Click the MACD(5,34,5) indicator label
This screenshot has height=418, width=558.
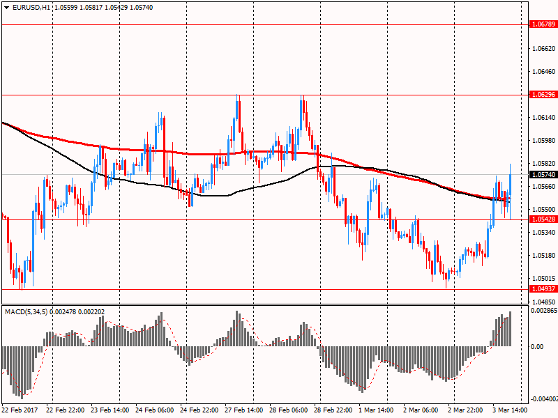(26, 312)
